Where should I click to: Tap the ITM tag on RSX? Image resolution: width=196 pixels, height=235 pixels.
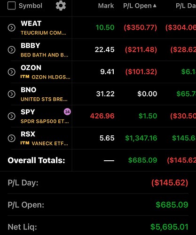coord(25,143)
